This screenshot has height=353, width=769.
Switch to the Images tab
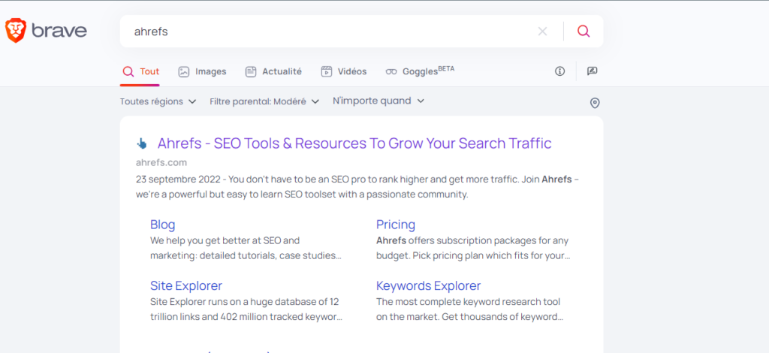202,71
